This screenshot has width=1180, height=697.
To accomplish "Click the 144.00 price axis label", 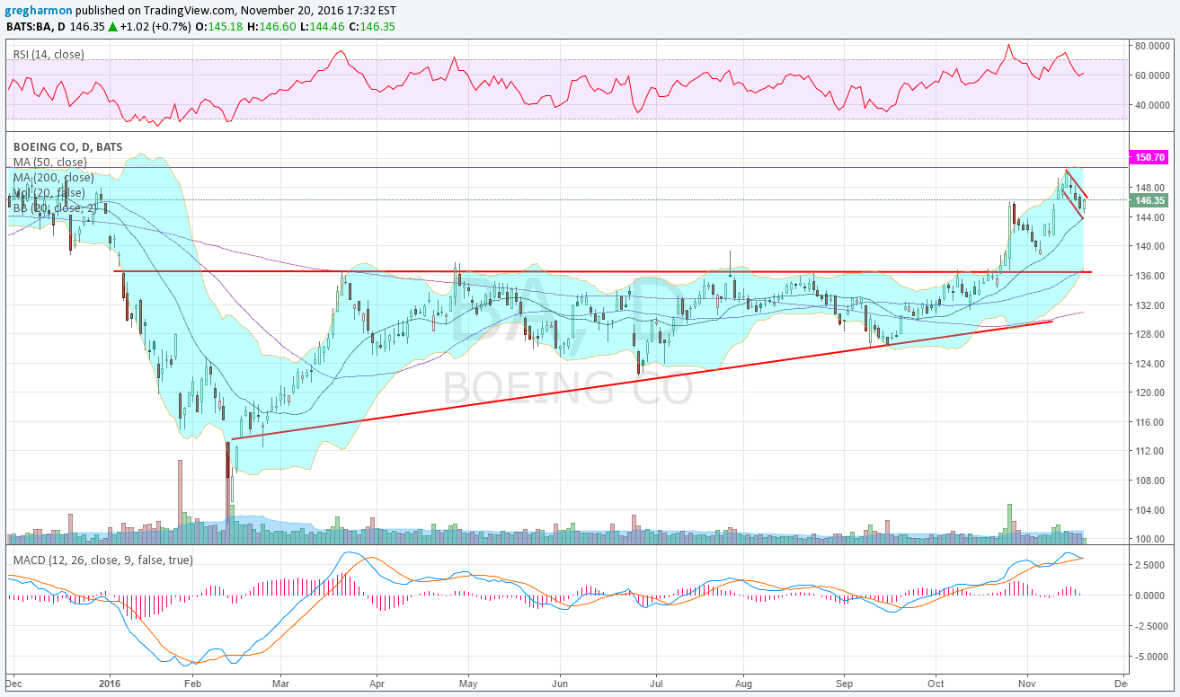I will pos(1149,217).
